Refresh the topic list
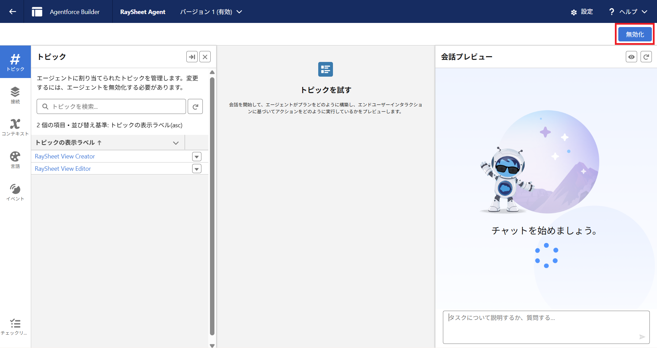The height and width of the screenshot is (348, 657). point(195,107)
